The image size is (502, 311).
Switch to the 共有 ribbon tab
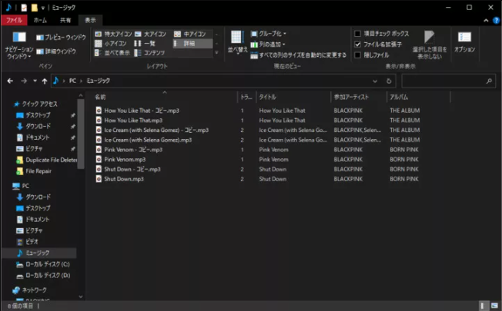tap(65, 20)
